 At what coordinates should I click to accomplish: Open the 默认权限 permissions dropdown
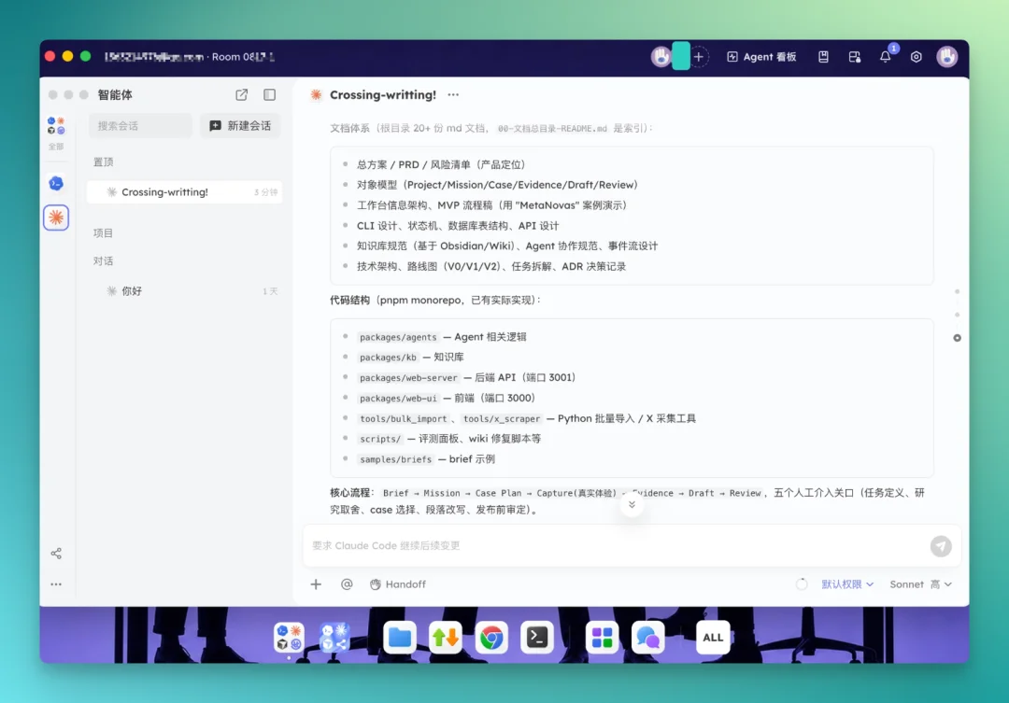click(x=846, y=584)
